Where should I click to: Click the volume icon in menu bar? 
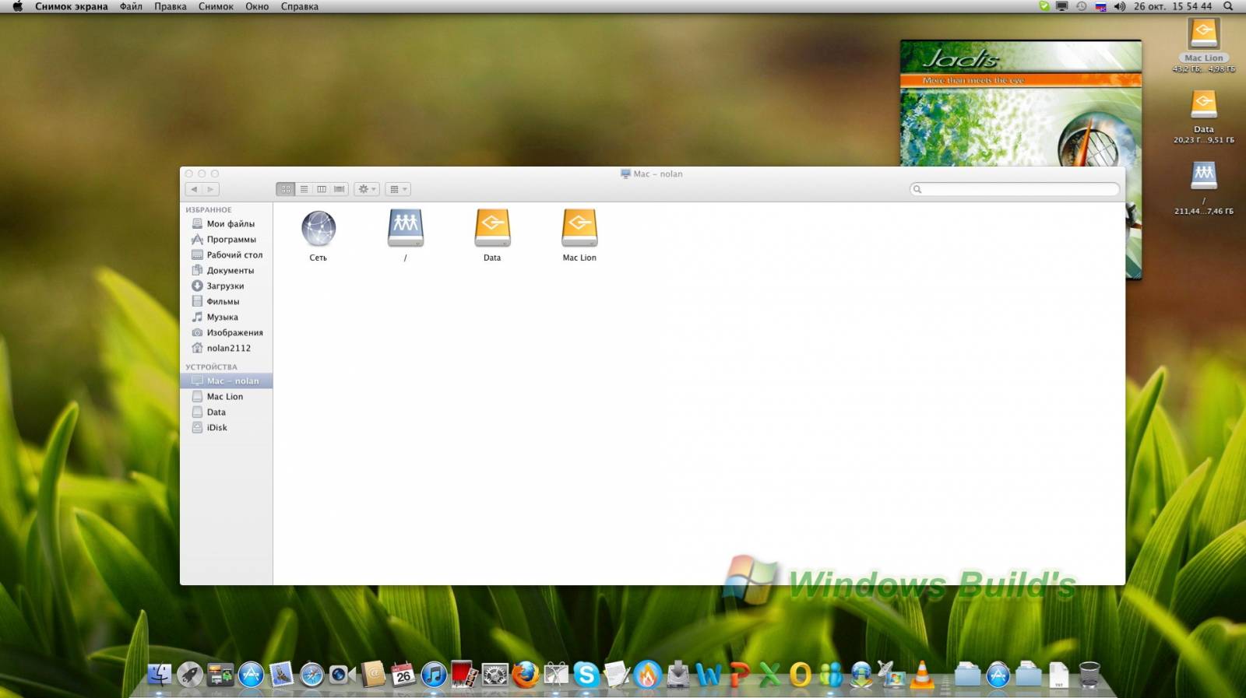pos(1120,6)
